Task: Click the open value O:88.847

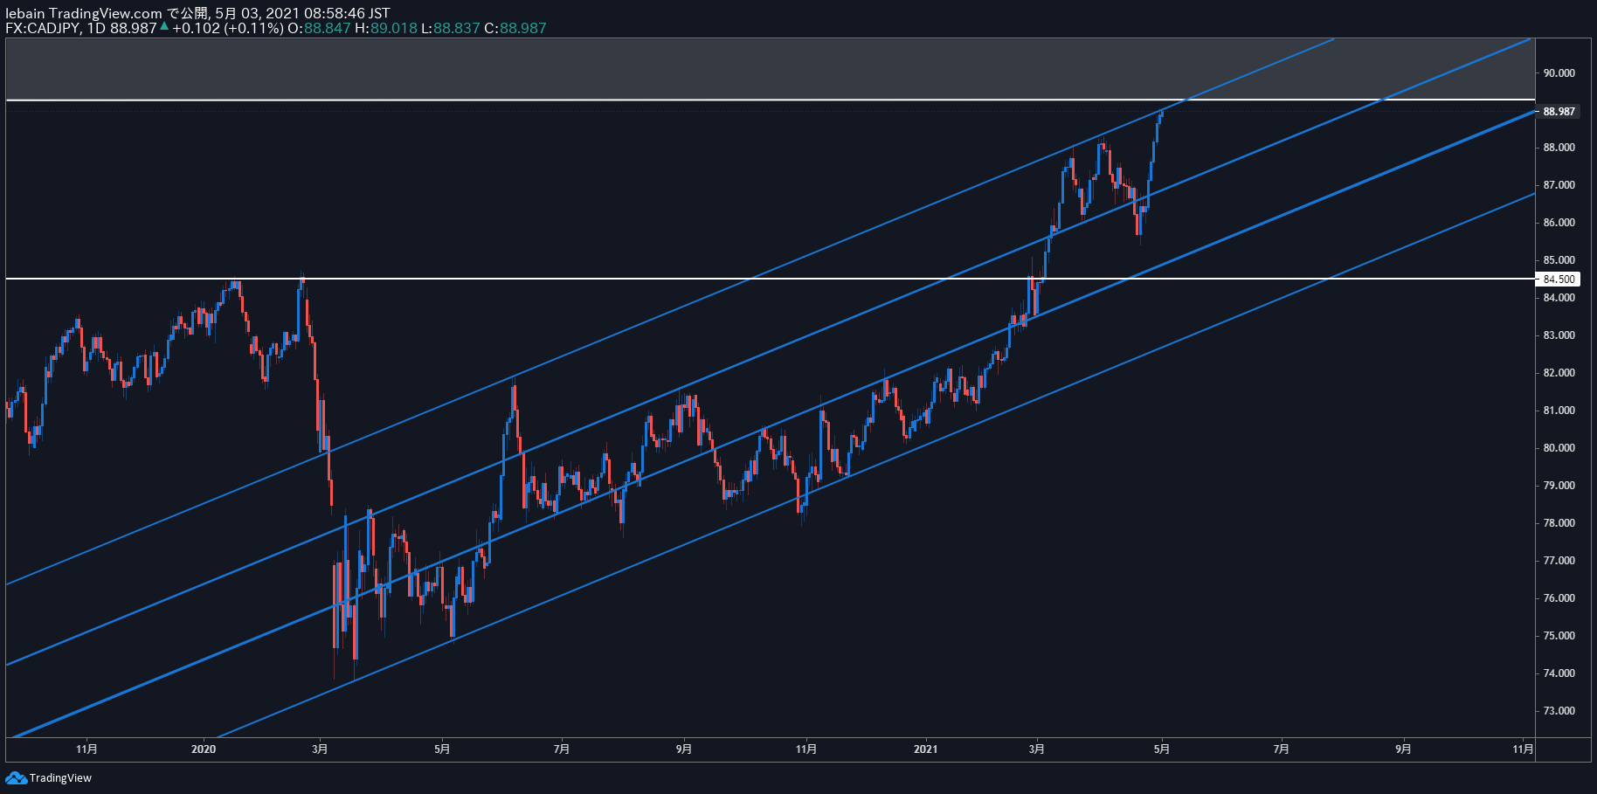Action: (x=319, y=28)
